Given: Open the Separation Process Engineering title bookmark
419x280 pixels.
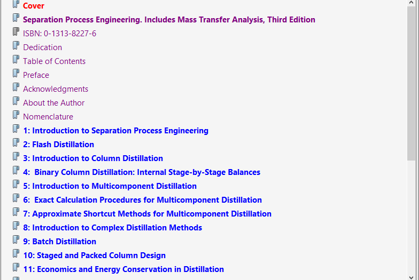Looking at the screenshot, I should pos(169,20).
